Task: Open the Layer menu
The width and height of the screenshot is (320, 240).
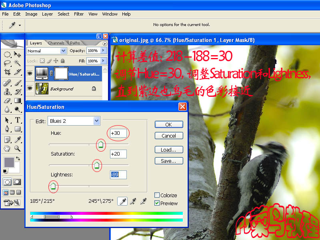Action: tap(47, 14)
